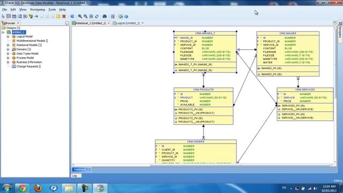343x193 pixels.
Task: Select the CRM.IMAGES_T table title
Action: pos(205,33)
